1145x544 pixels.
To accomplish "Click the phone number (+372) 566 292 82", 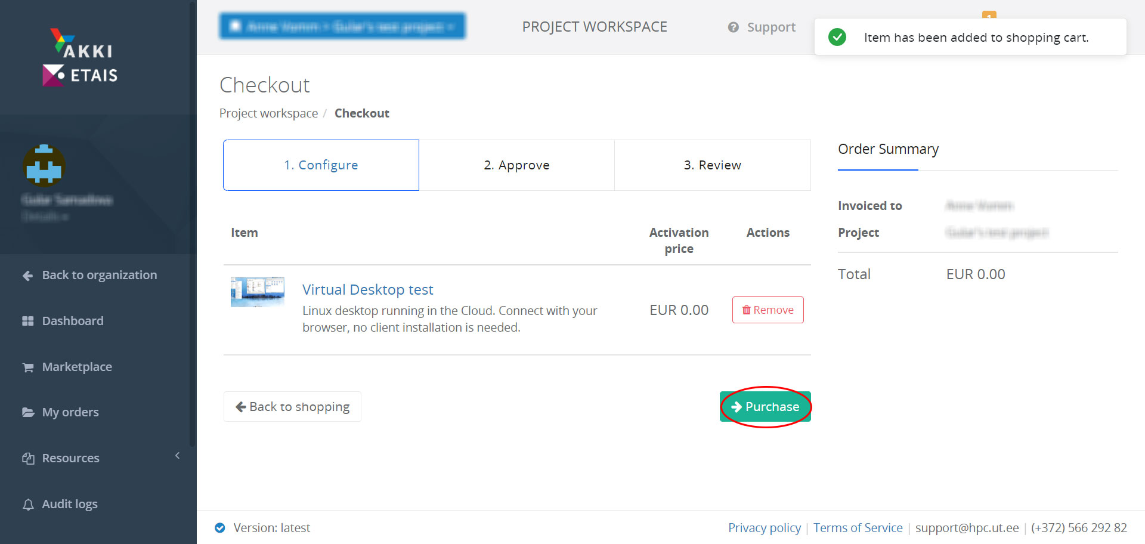I will tap(1079, 528).
